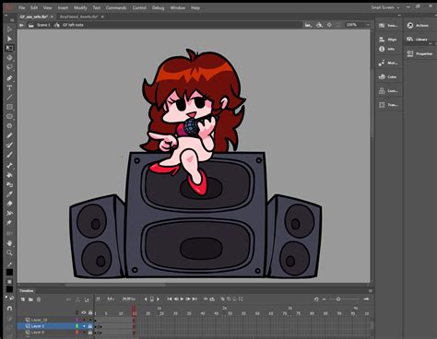This screenshot has width=437, height=339.
Task: Create a new layer folder
Action: (30, 299)
